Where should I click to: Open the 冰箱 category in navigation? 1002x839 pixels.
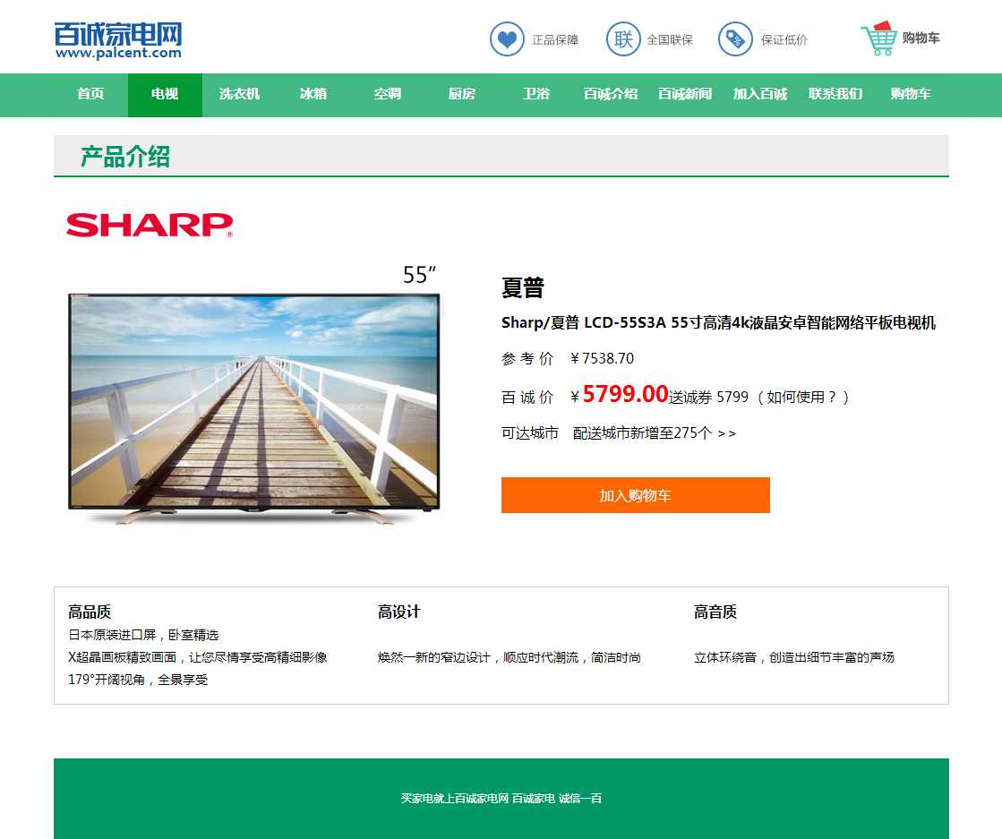(313, 95)
